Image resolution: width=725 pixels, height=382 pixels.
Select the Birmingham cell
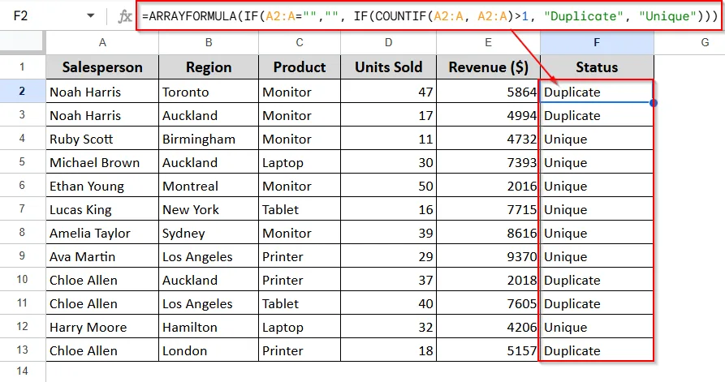point(209,139)
